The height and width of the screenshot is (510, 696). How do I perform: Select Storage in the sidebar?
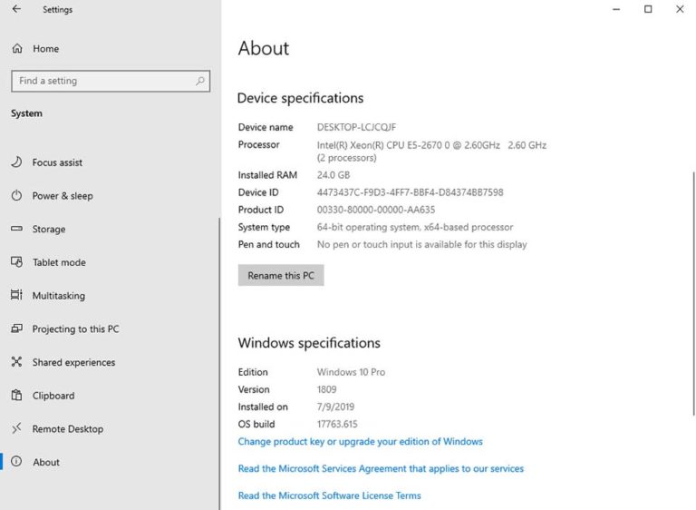pos(49,229)
